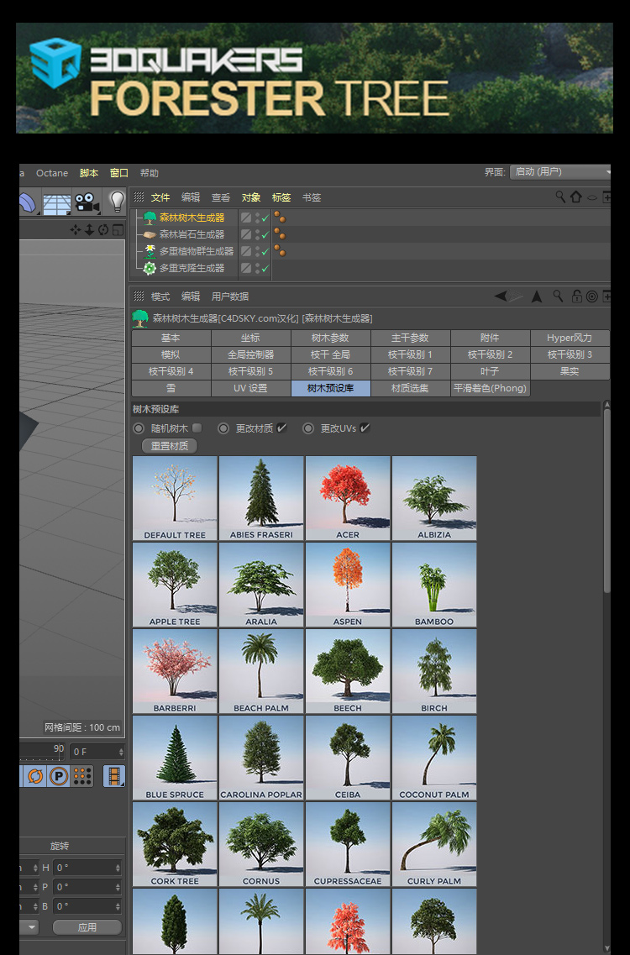Click the point-level animation dots icon
630x955 pixels.
click(x=82, y=776)
